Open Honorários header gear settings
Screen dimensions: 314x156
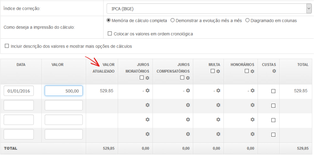point(252,71)
